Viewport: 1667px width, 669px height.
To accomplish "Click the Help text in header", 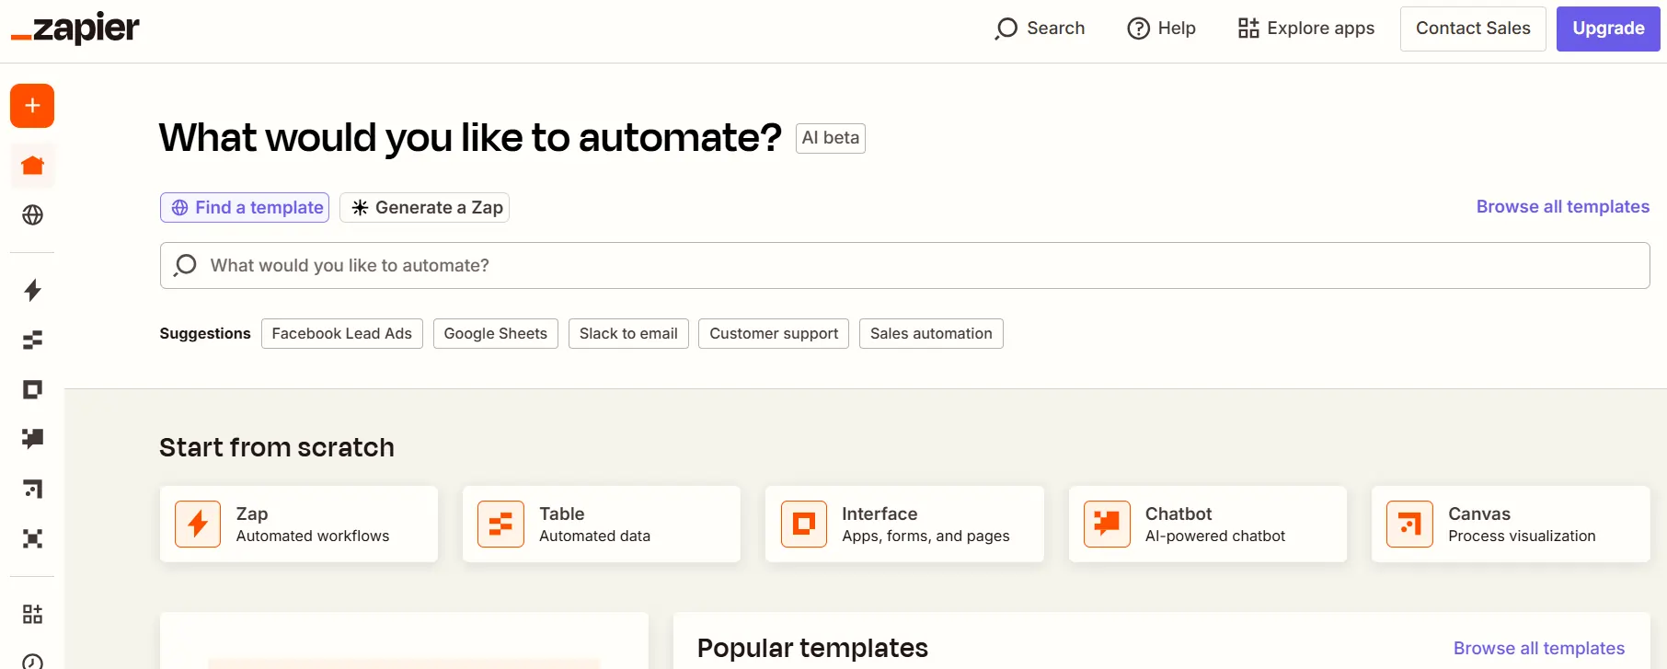I will pos(1177,29).
